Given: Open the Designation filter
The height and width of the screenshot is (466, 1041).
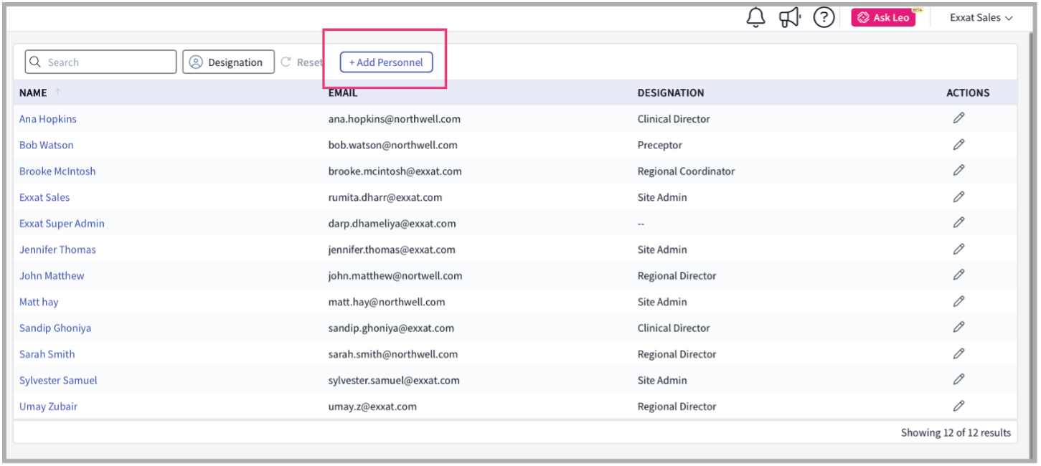Looking at the screenshot, I should point(228,62).
